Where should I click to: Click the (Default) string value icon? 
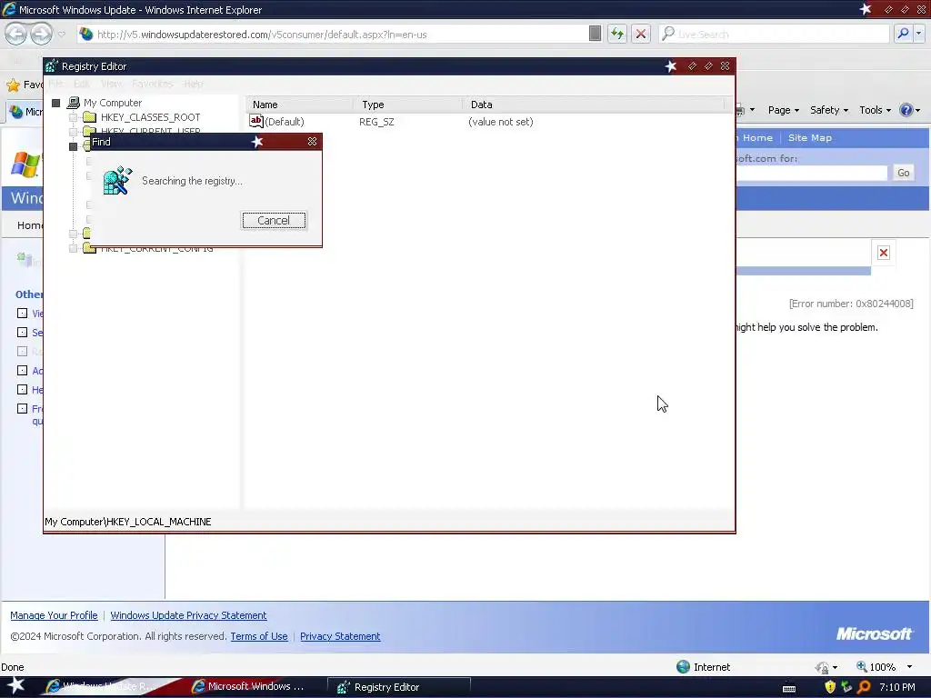pyautogui.click(x=255, y=122)
